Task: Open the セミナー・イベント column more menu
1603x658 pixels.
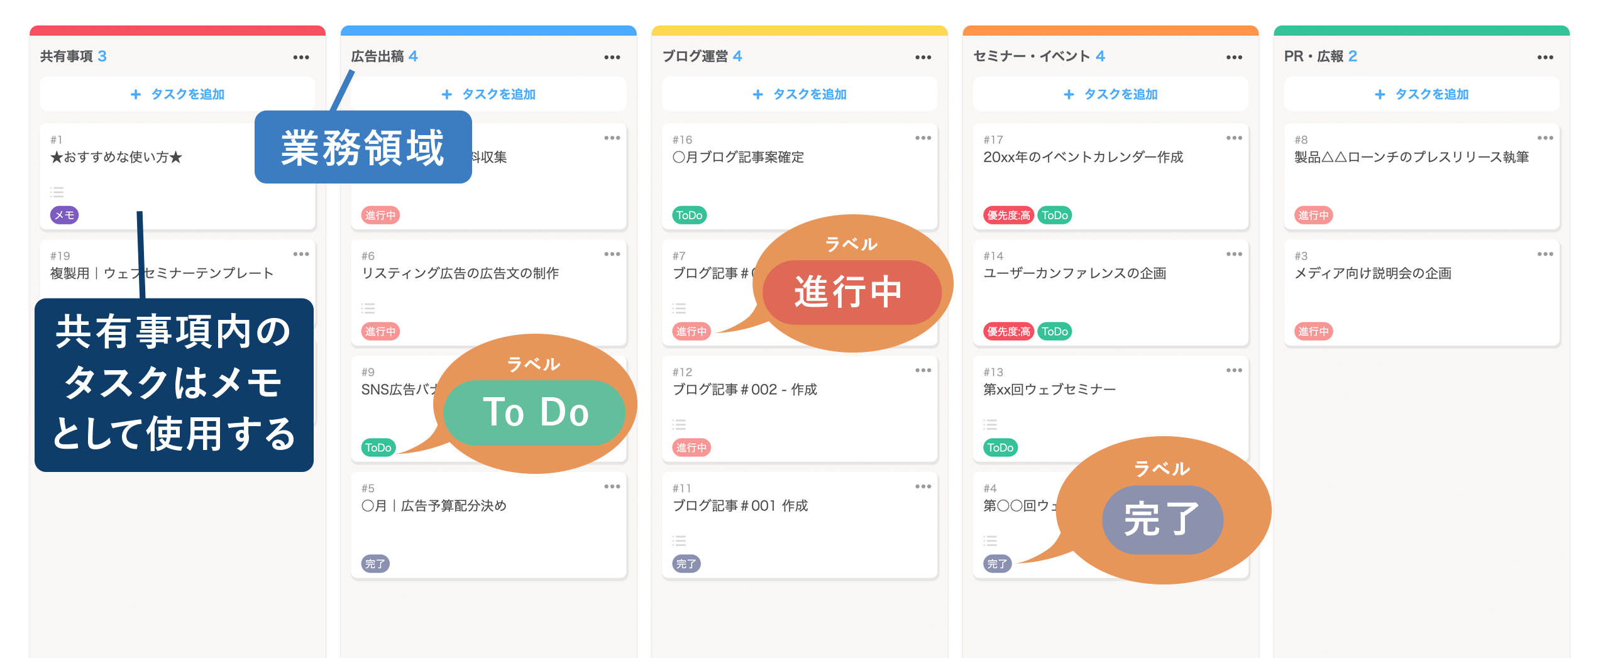Action: coord(1235,57)
